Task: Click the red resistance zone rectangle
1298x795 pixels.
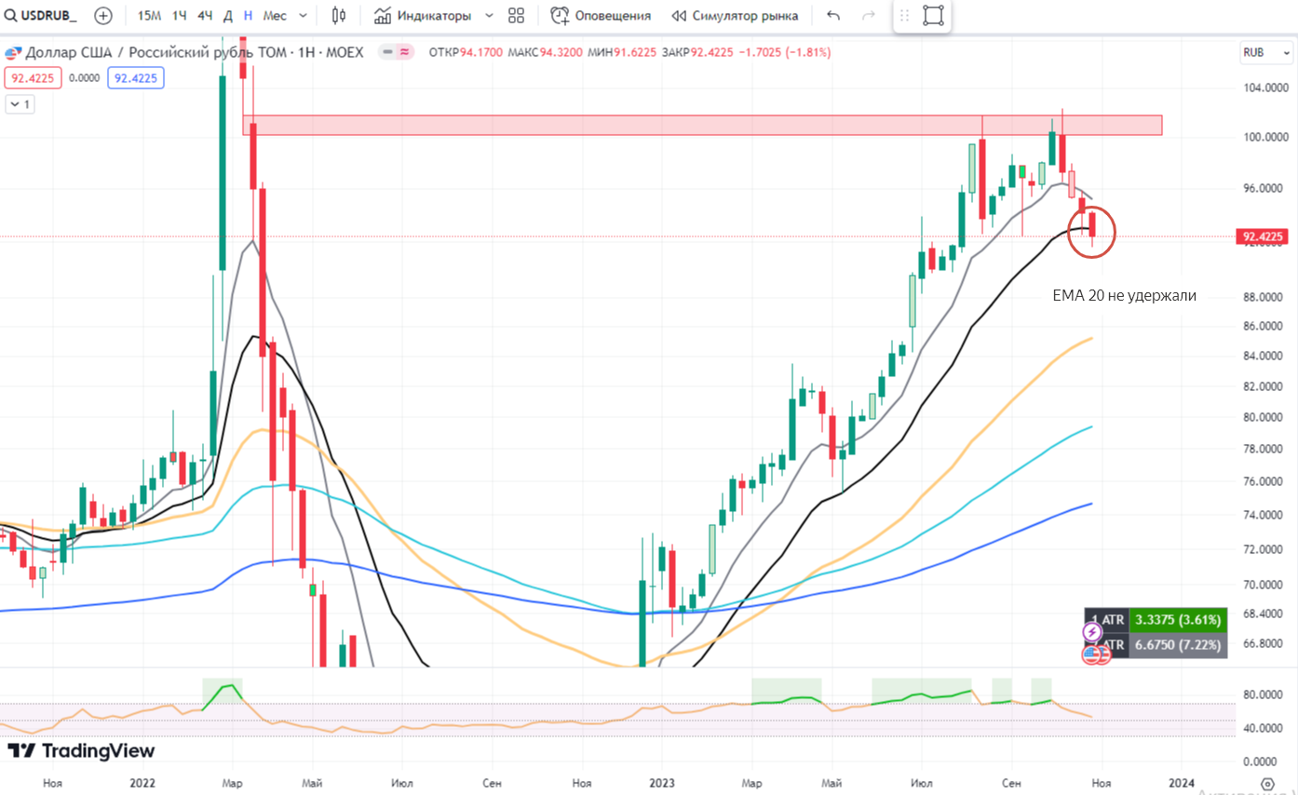Action: coord(702,125)
